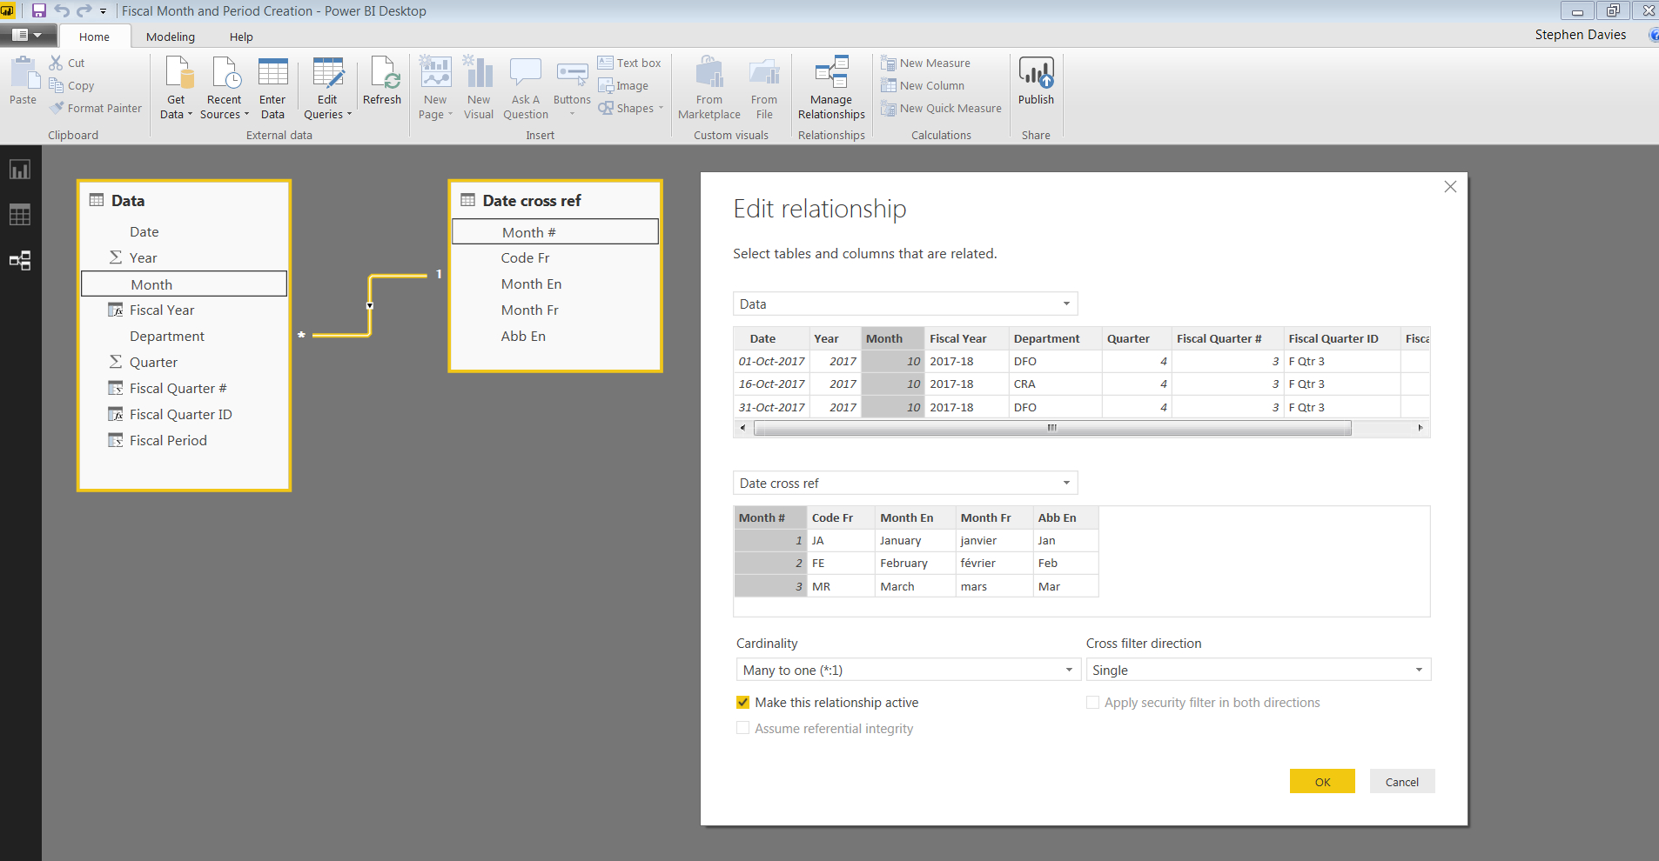Click Ask A Question icon
The width and height of the screenshot is (1659, 861).
[526, 73]
